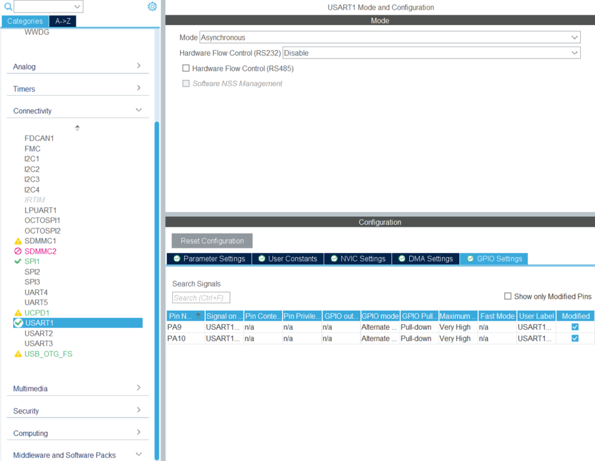Viewport: 595px width, 461px height.
Task: Click GPIO Settings tab status icon
Action: pyautogui.click(x=470, y=258)
